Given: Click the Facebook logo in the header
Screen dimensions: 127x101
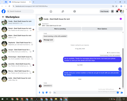Looking at the screenshot, I should click(x=4, y=11).
